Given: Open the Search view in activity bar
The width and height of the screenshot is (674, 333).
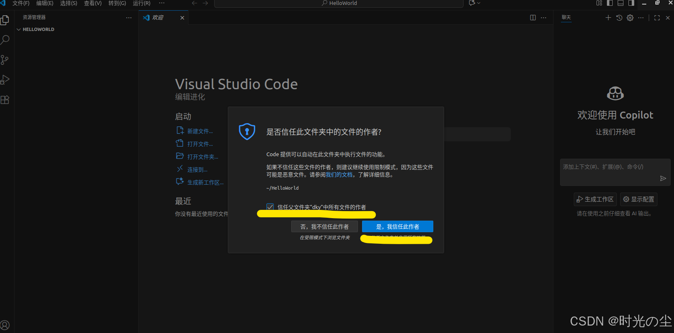Looking at the screenshot, I should [x=5, y=40].
